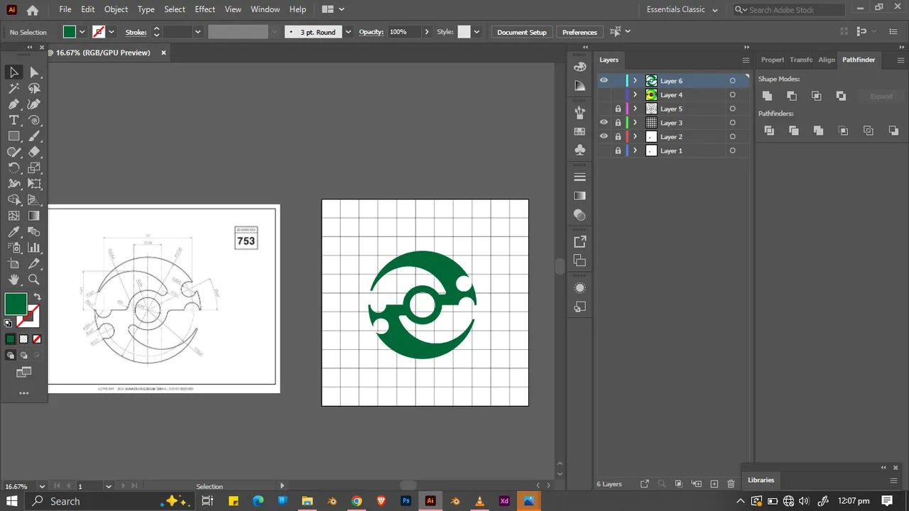Viewport: 909px width, 511px height.
Task: Toggle the Layer 2 lock
Action: (x=618, y=137)
